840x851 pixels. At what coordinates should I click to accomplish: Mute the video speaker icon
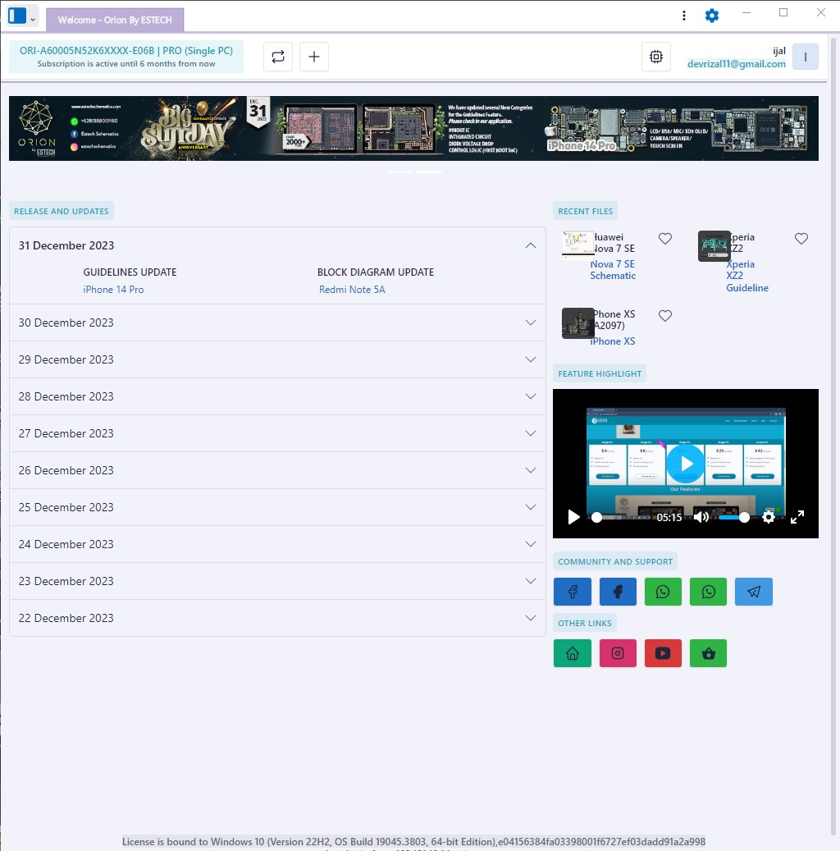(x=701, y=517)
